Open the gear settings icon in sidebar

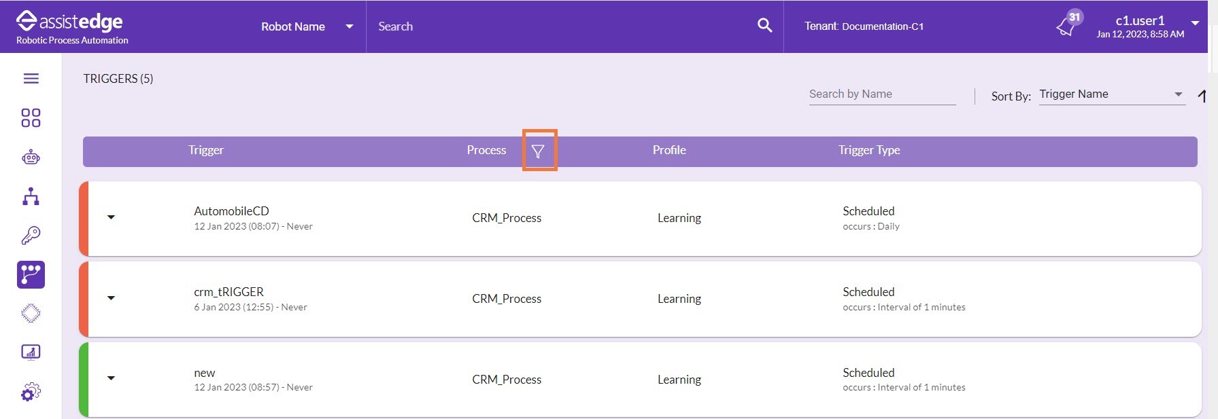click(x=31, y=392)
